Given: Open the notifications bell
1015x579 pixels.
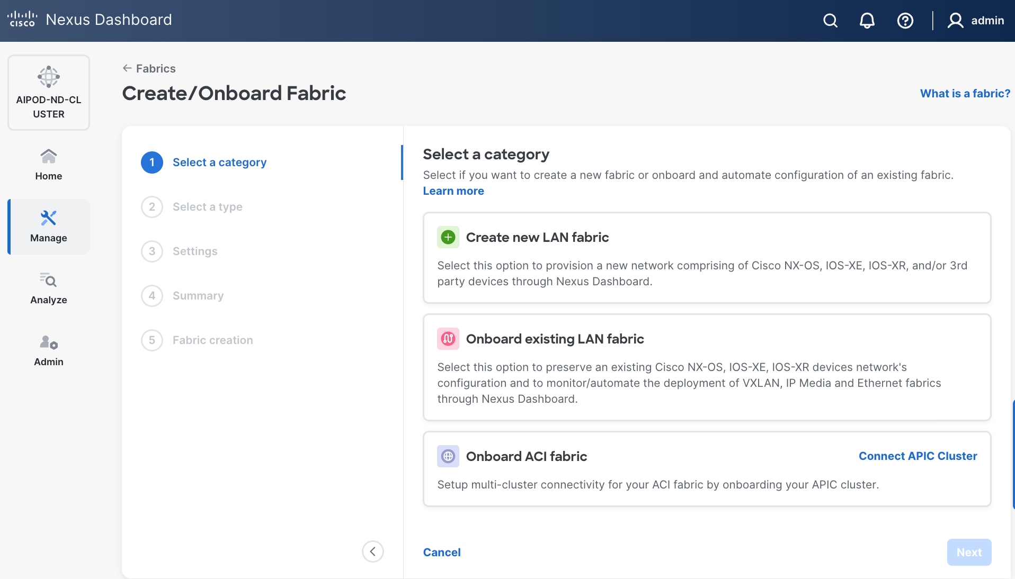Looking at the screenshot, I should click(867, 21).
